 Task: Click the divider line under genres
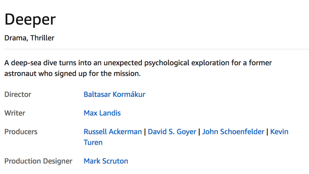[157, 49]
